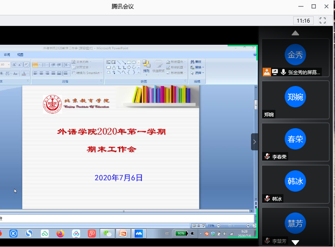Screen dimensions: 335x247
Task: Click the down arrow below the participant list
Action: coord(295,242)
